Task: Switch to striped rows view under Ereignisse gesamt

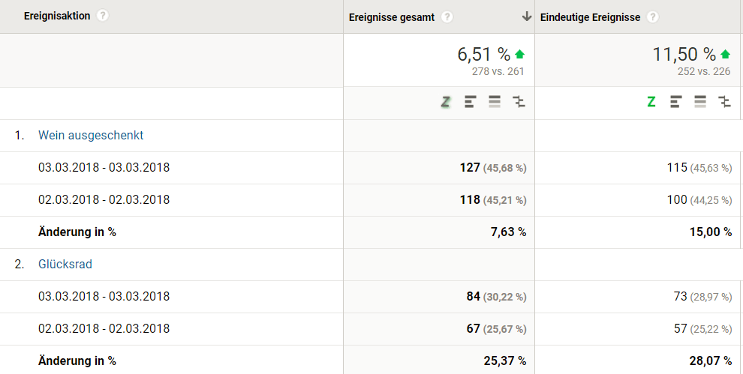Action: click(495, 102)
